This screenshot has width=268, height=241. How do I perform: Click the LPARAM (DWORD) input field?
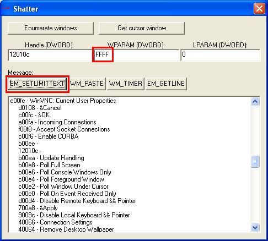click(x=221, y=54)
